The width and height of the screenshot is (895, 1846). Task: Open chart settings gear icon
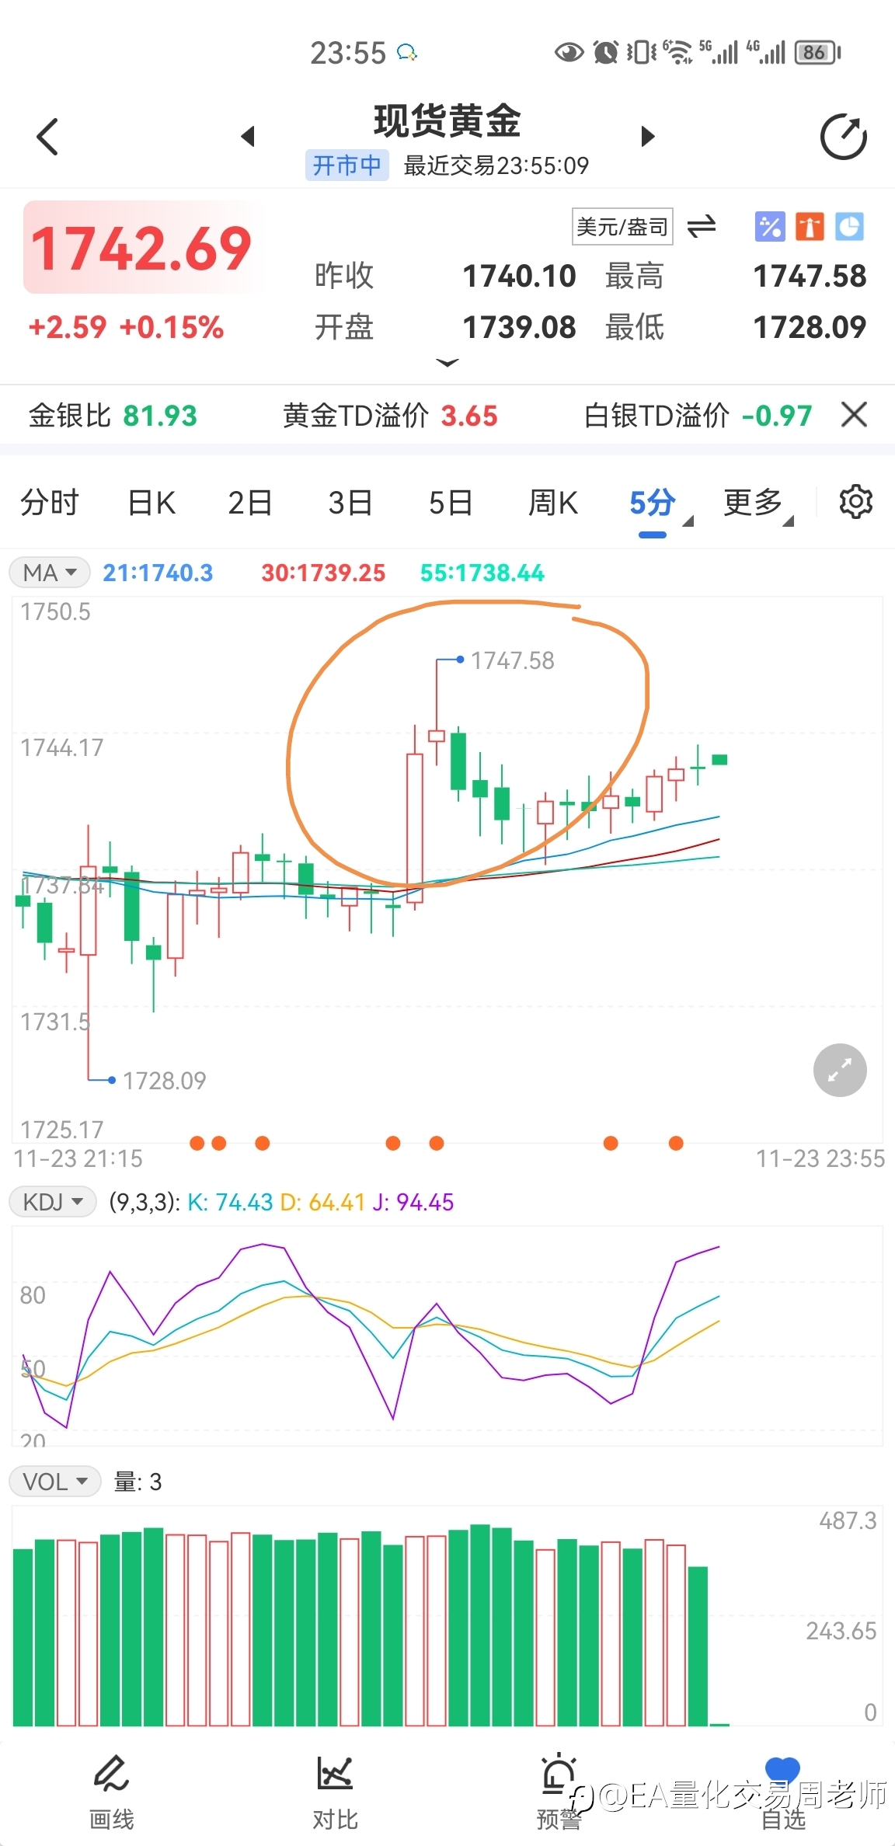coord(856,502)
